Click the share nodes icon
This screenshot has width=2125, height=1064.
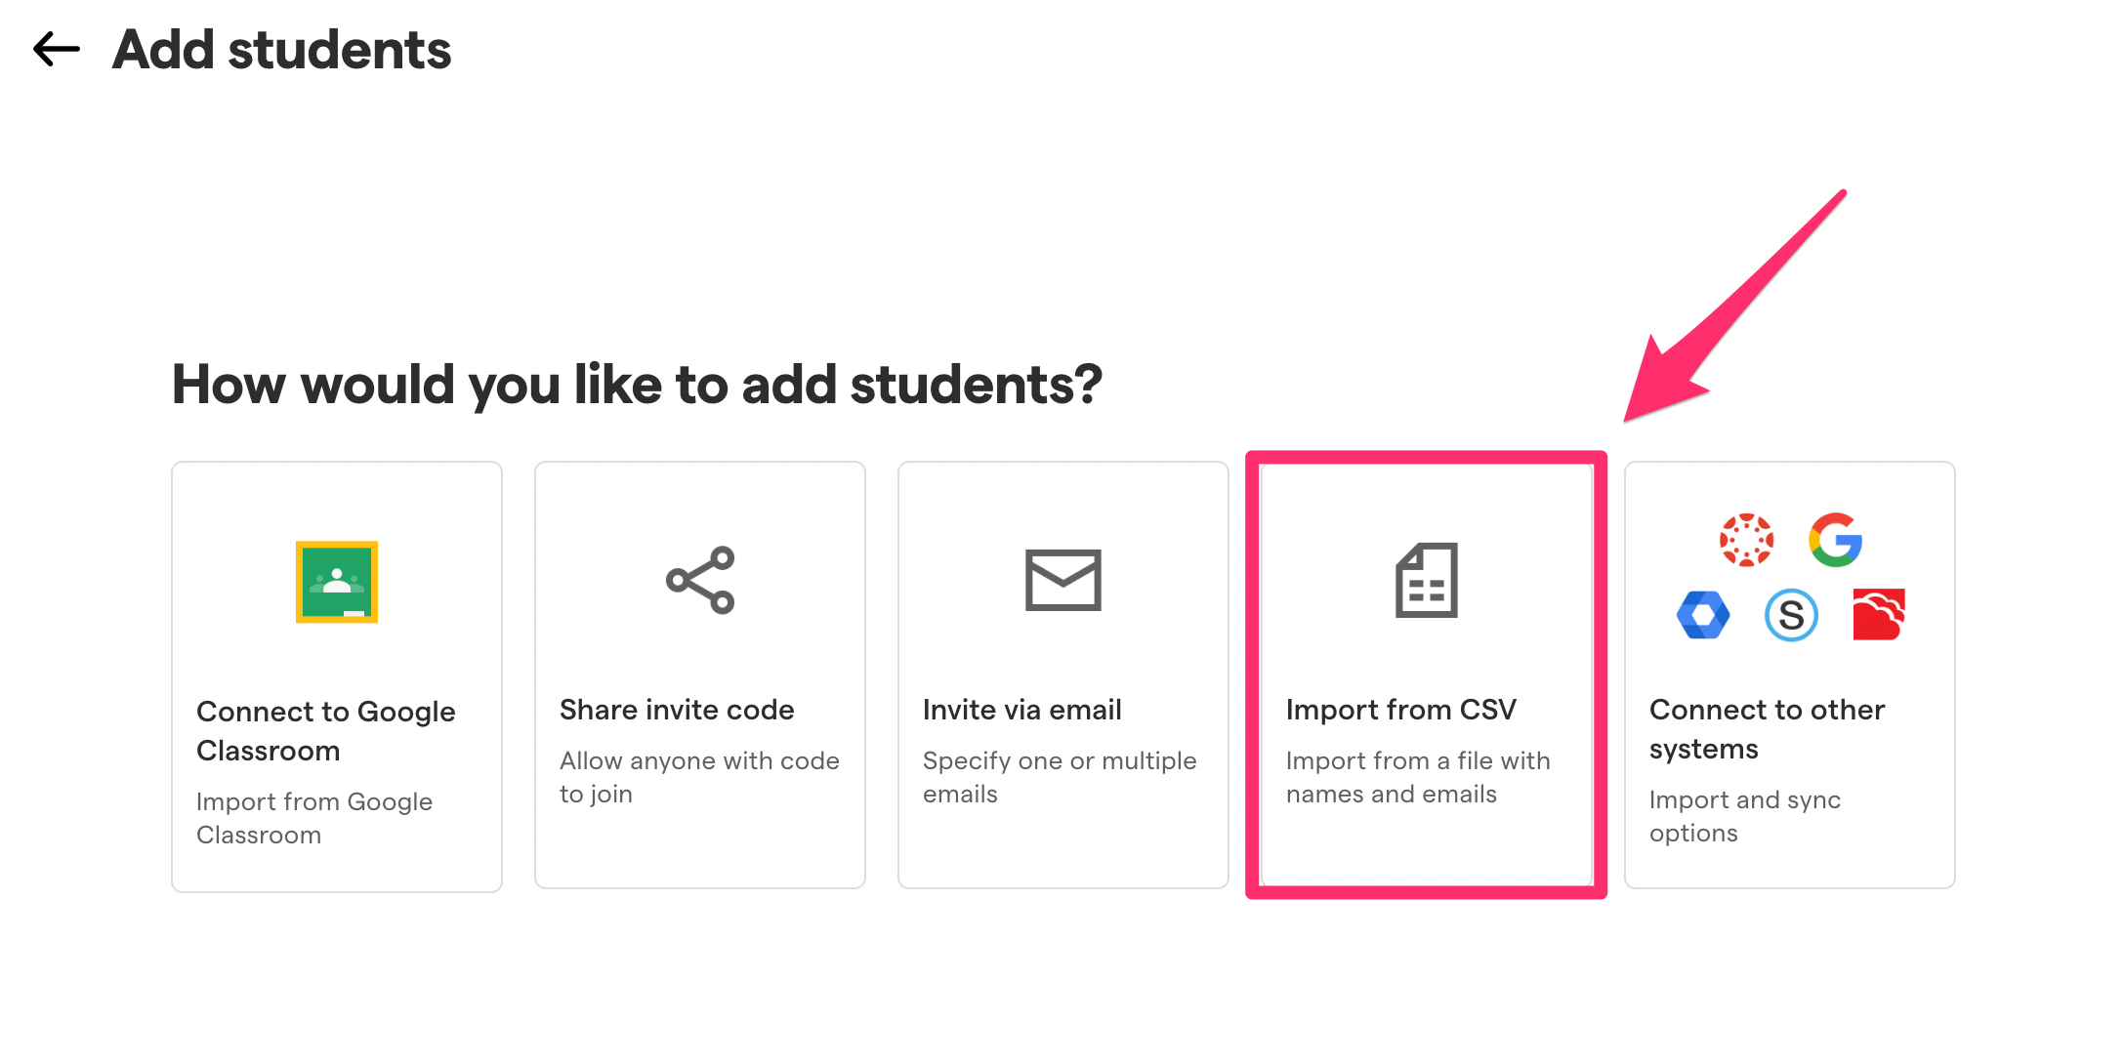pos(700,580)
